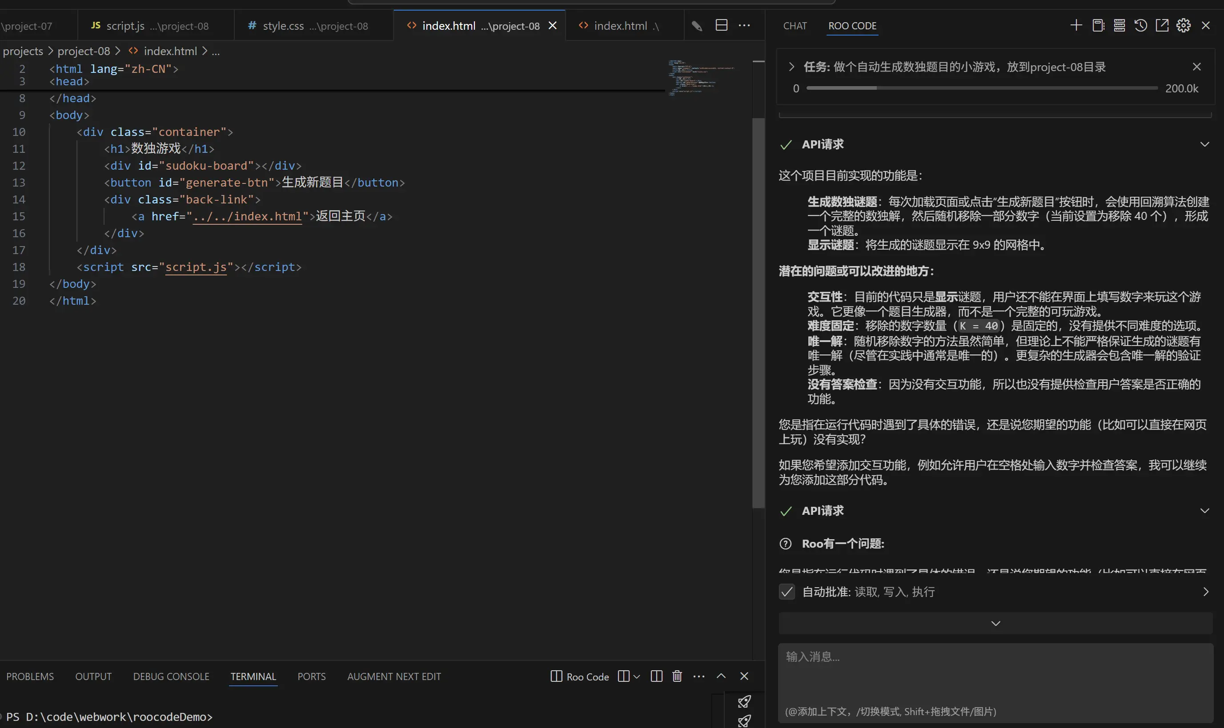The image size is (1224, 728).
Task: Close the Roo Code side panel
Action: 1206,25
